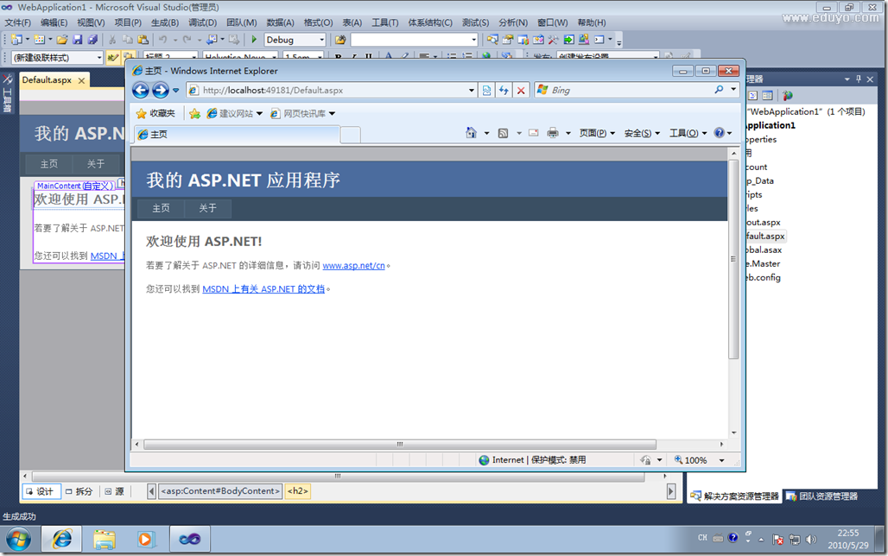
Task: Open the IE Safety menu dropdown
Action: 641,133
